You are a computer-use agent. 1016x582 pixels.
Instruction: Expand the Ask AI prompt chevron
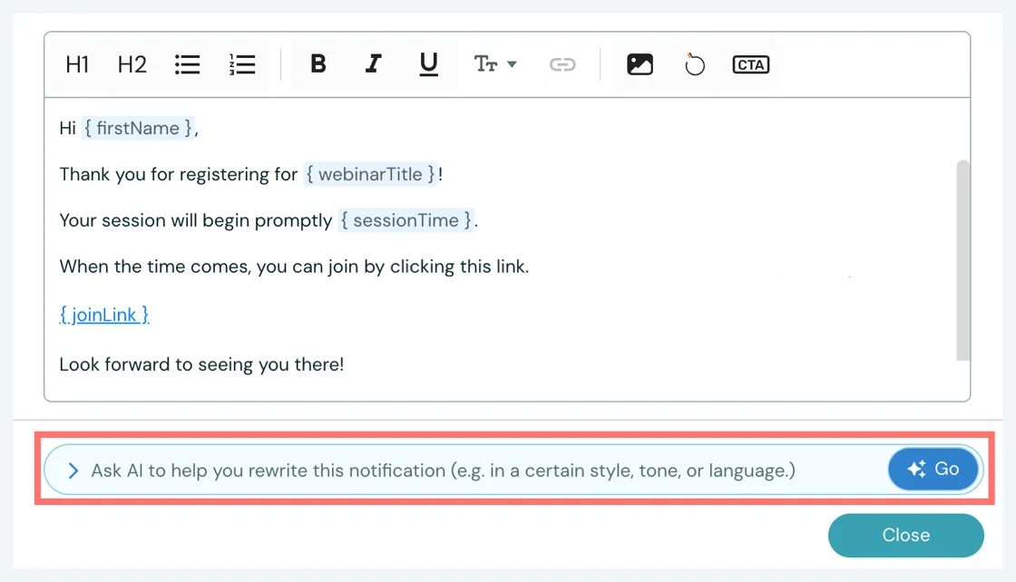(x=73, y=470)
